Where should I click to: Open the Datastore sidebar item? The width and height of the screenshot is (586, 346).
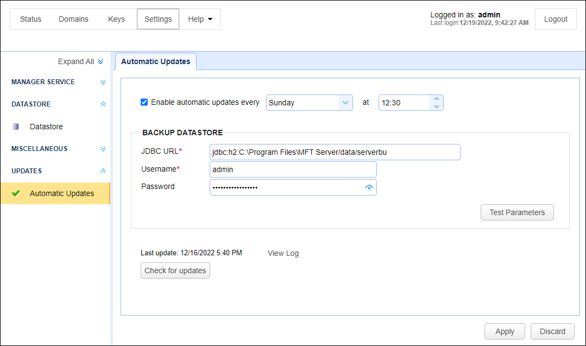46,127
